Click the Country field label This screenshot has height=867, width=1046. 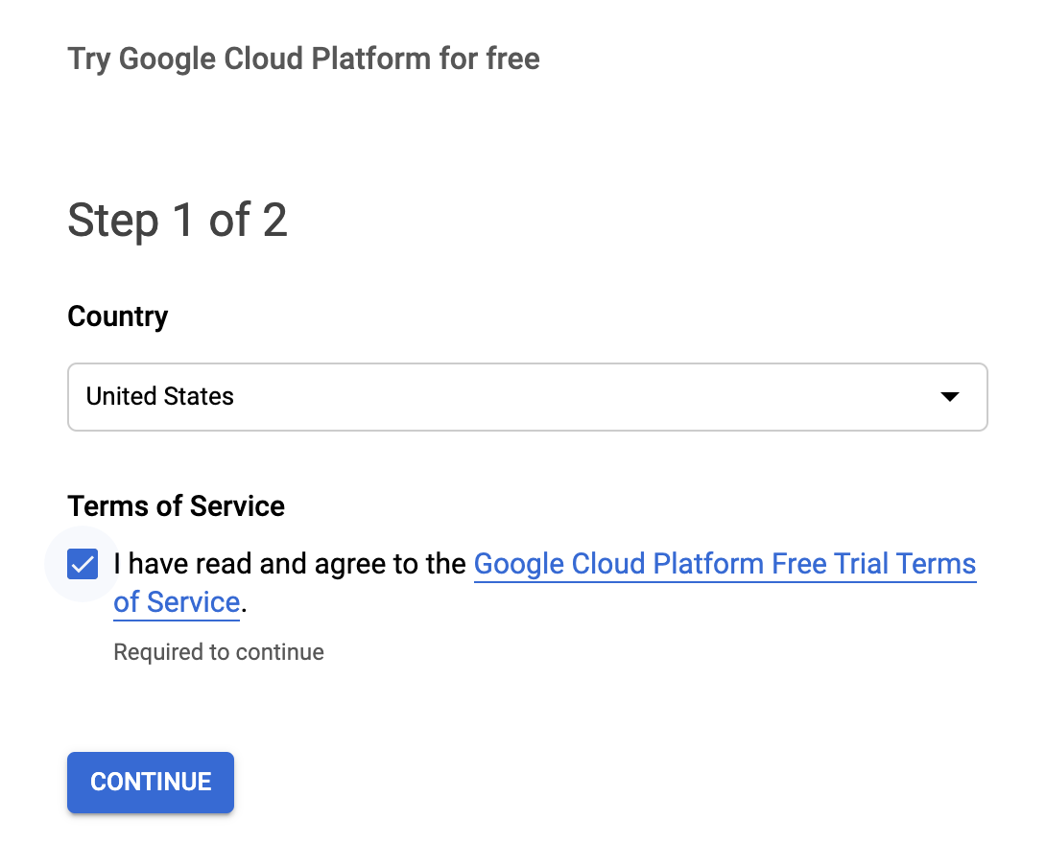tap(117, 316)
